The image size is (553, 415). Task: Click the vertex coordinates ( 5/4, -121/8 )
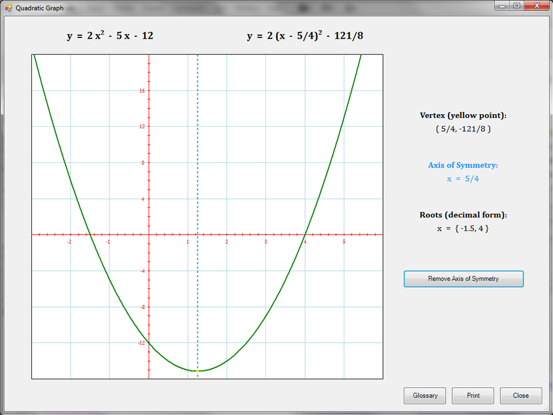pos(463,129)
